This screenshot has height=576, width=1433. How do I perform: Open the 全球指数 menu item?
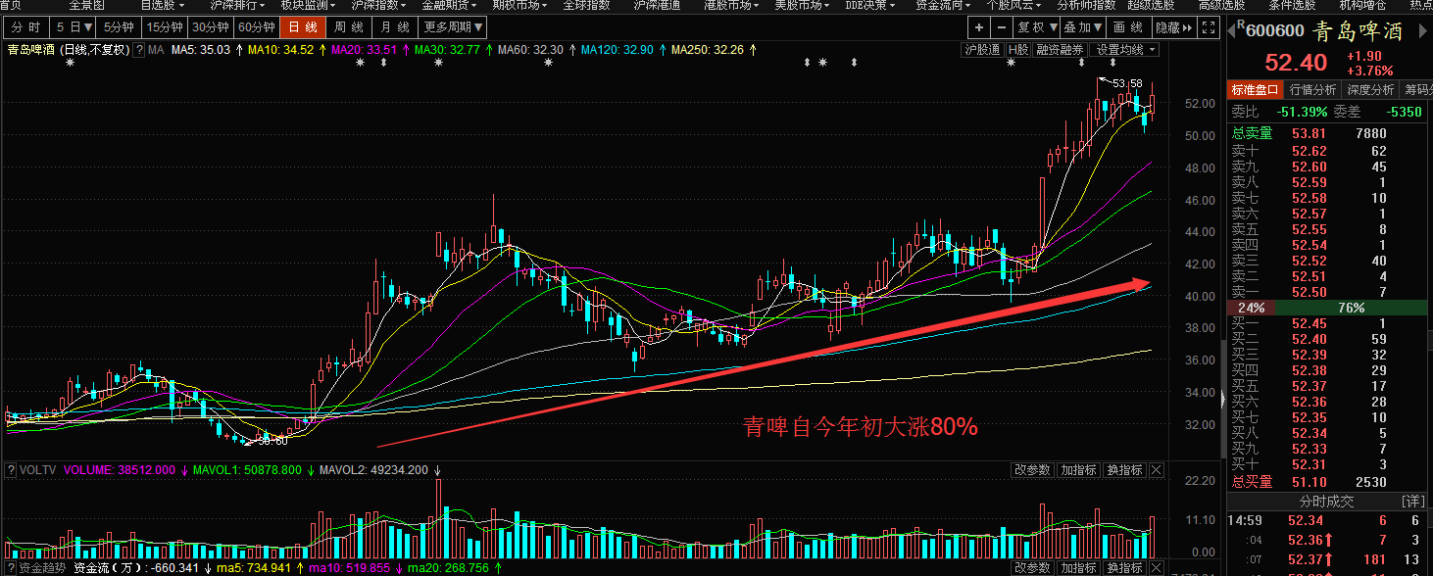(586, 5)
